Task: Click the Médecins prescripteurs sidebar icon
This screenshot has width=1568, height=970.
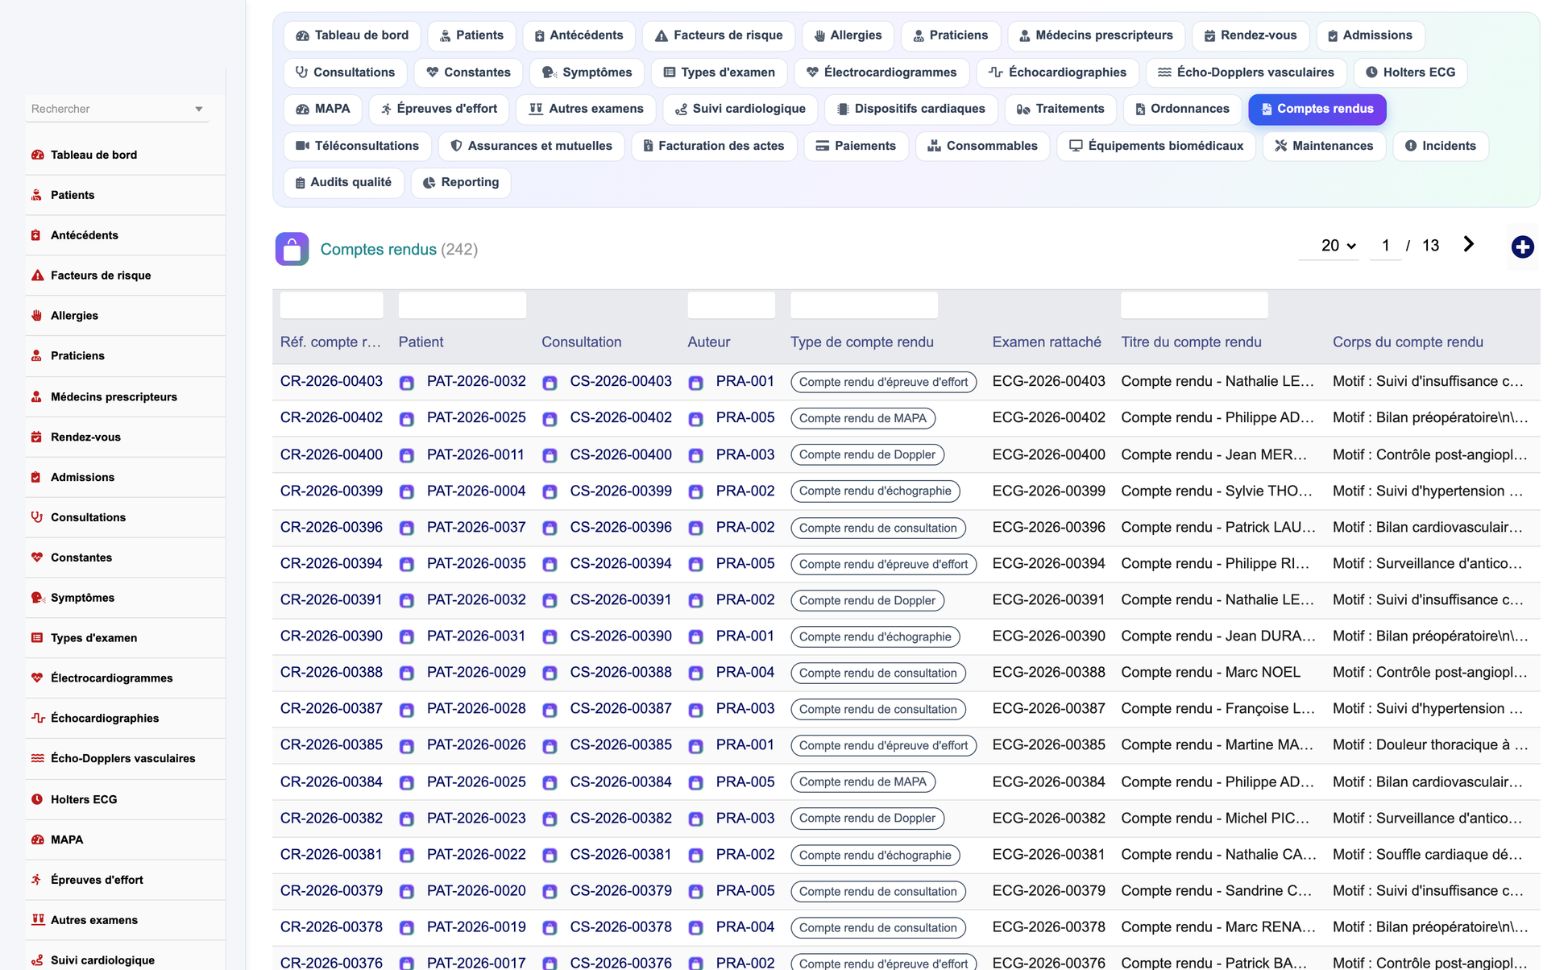Action: tap(37, 396)
